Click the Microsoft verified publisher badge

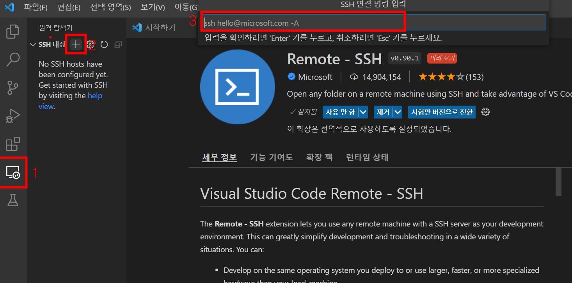click(291, 77)
